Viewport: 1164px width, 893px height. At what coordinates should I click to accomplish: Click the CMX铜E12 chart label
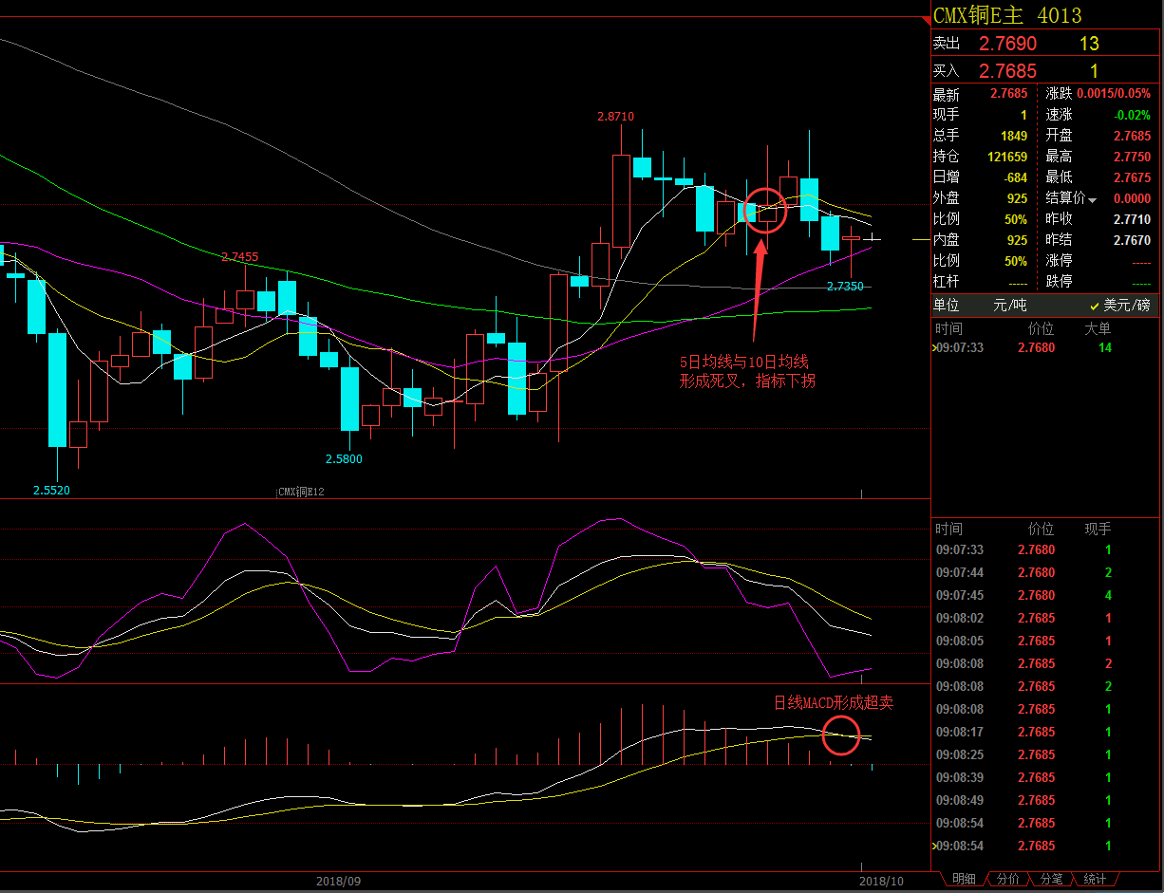(x=300, y=492)
